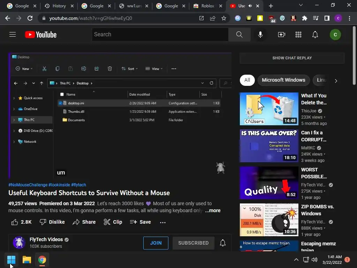357x268 pixels.
Task: Open 'ZIP BOMBS vs. Windows' thumbnail
Action: coord(269,220)
